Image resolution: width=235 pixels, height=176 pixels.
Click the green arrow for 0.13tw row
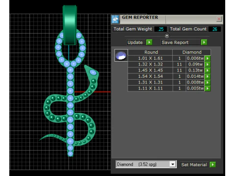208,70
